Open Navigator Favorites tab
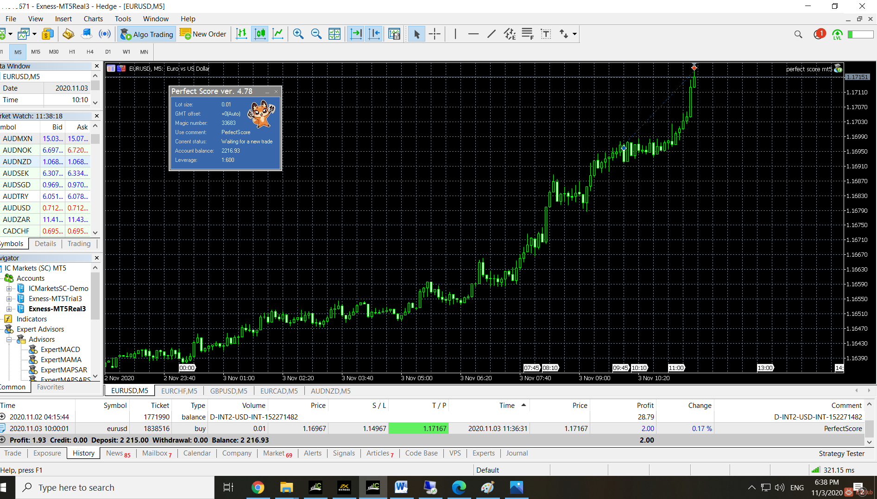Screen dimensions: 877x499 click(x=50, y=387)
